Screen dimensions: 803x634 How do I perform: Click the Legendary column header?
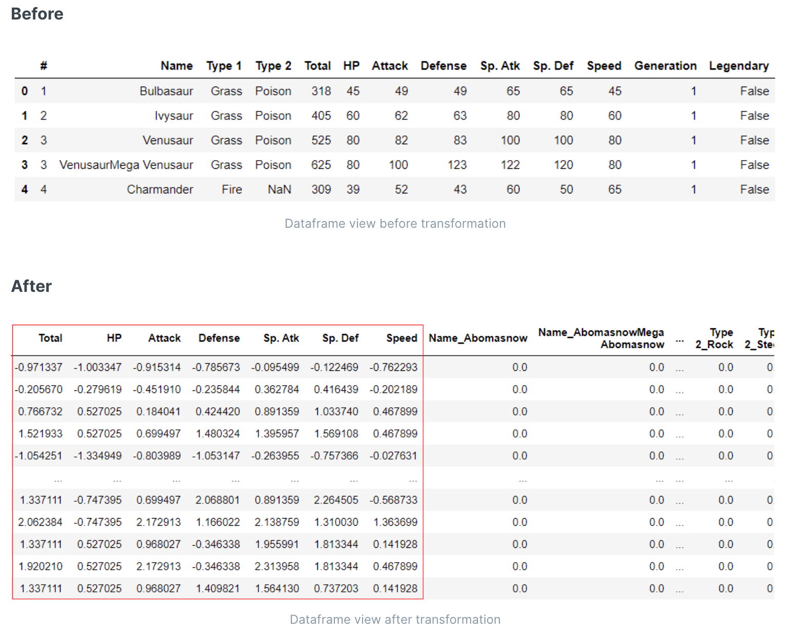738,66
